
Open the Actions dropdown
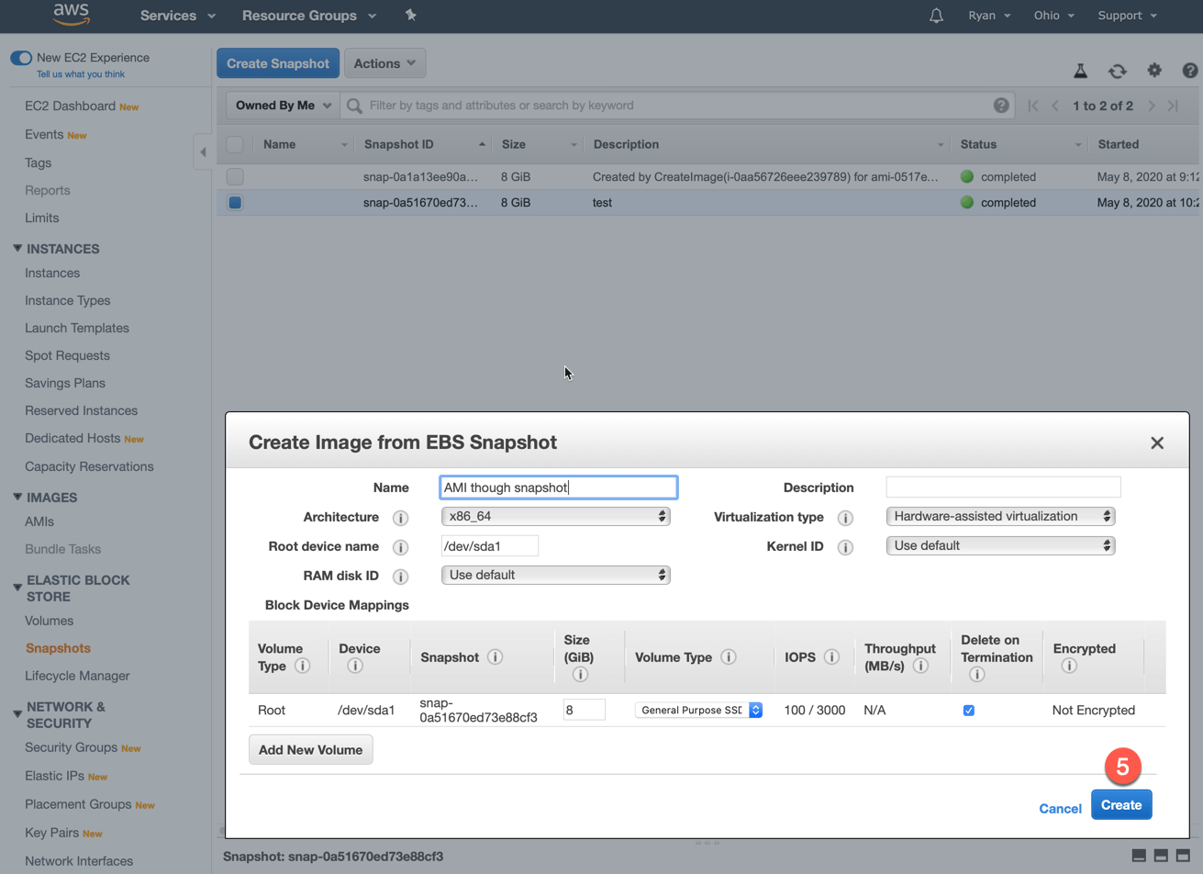(384, 63)
